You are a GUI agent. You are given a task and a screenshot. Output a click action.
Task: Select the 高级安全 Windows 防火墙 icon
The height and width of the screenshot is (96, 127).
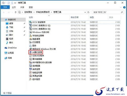pos(30,49)
